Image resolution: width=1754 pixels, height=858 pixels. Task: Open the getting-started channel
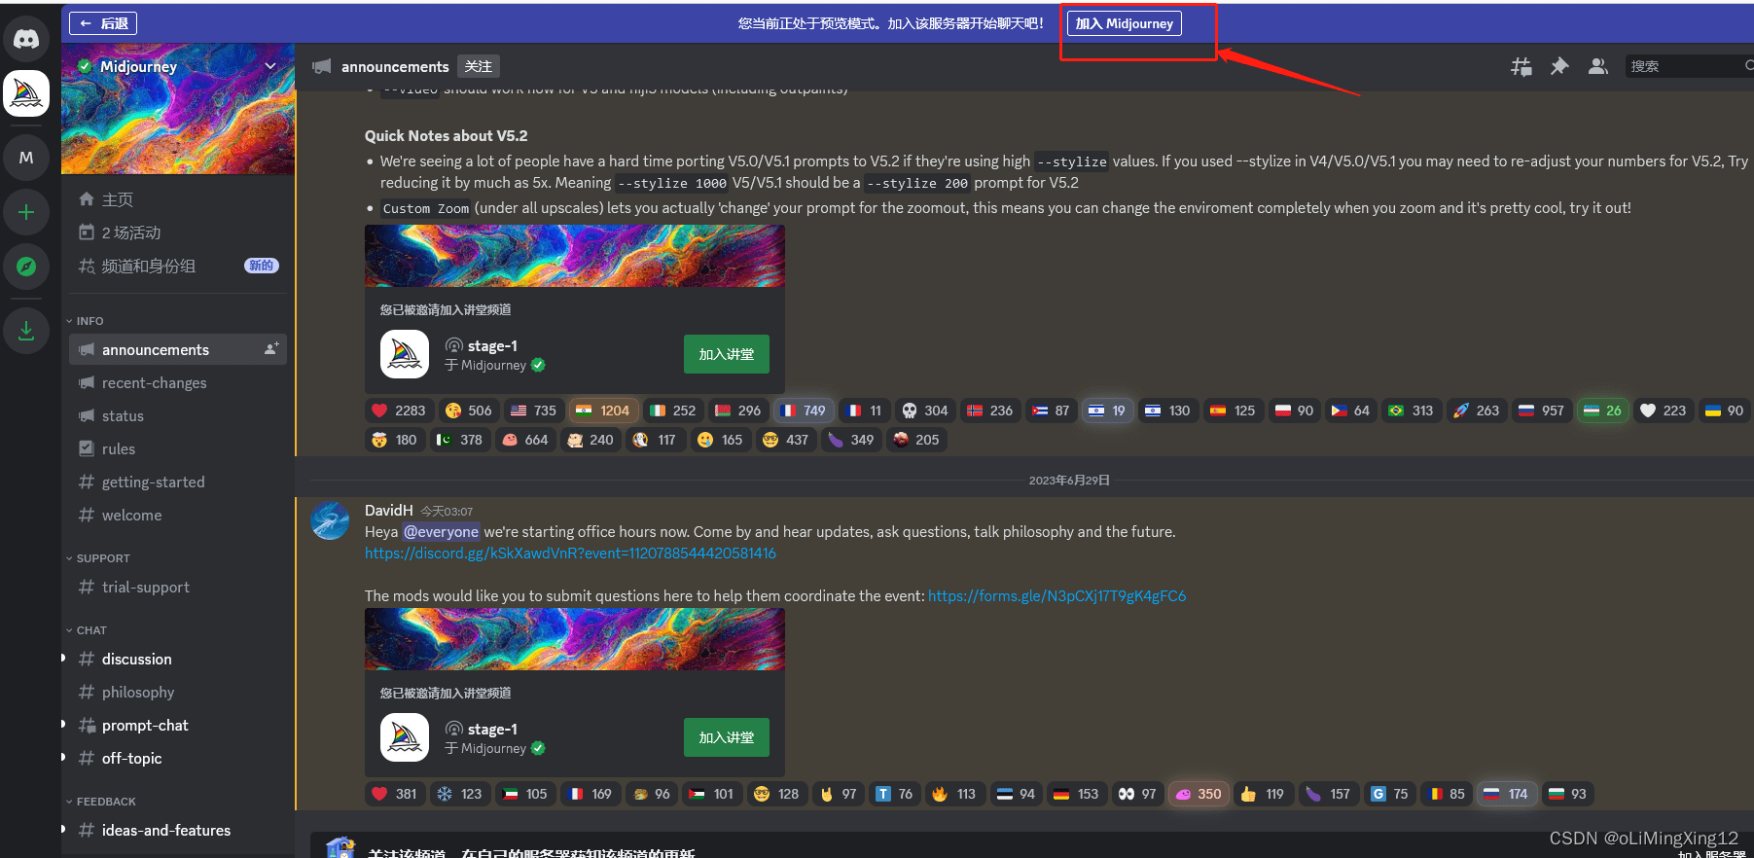[x=178, y=482]
